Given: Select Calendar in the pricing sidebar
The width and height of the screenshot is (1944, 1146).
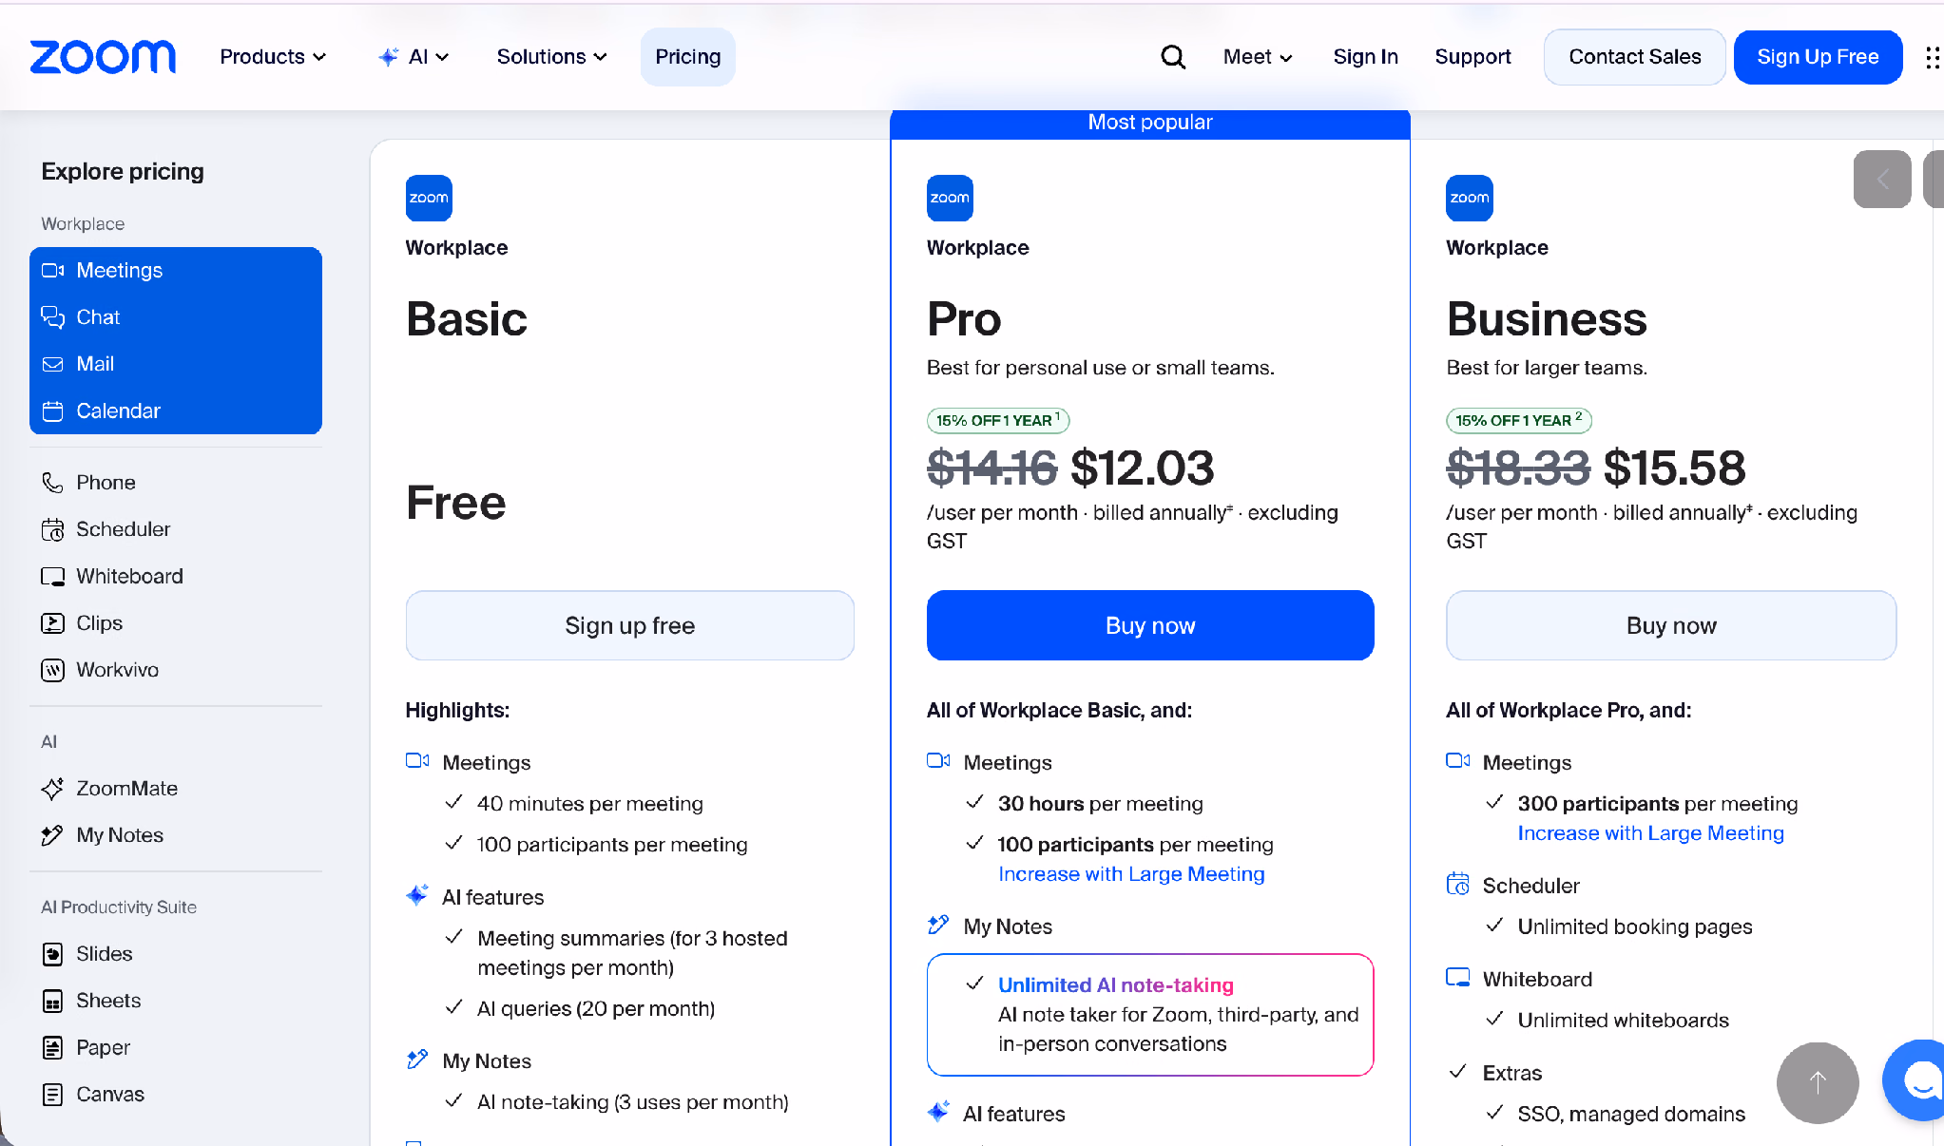Looking at the screenshot, I should pos(176,411).
